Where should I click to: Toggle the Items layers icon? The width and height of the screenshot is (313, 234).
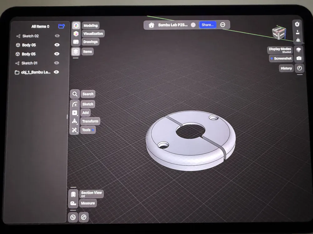pos(76,51)
